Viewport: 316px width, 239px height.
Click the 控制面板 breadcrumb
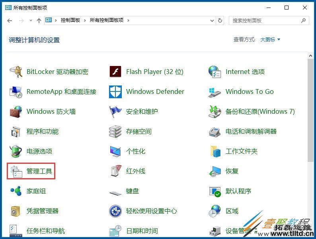point(70,20)
